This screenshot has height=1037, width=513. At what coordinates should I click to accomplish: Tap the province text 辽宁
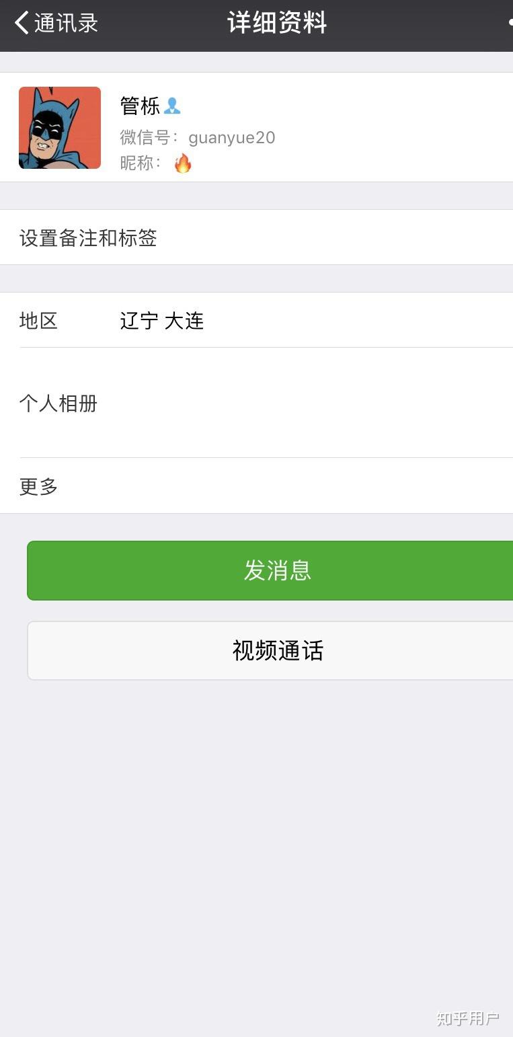[139, 321]
